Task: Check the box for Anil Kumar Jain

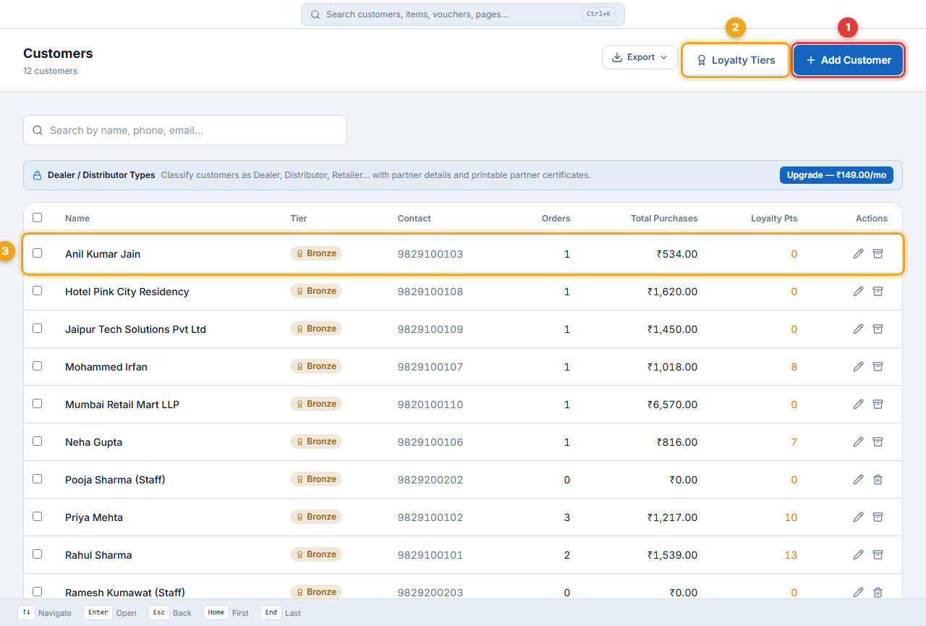Action: 38,253
